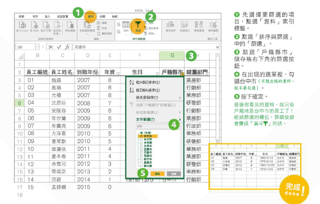Image resolution: width=320 pixels, height=204 pixels.
Task: Click the 確定 button in the filter menu
Action: [x=158, y=174]
